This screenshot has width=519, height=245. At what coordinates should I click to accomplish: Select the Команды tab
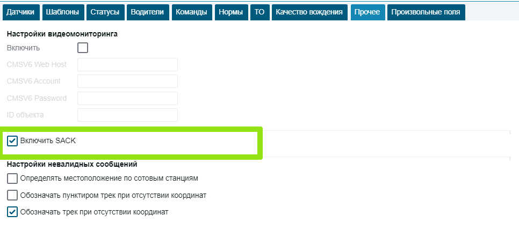point(192,12)
